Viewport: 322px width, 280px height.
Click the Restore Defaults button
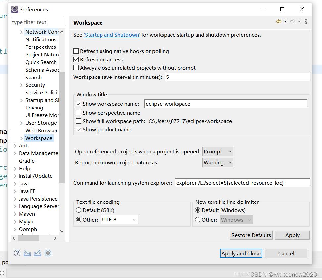(x=251, y=235)
